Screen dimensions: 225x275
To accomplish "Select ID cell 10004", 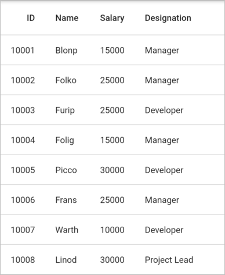I will coord(23,140).
